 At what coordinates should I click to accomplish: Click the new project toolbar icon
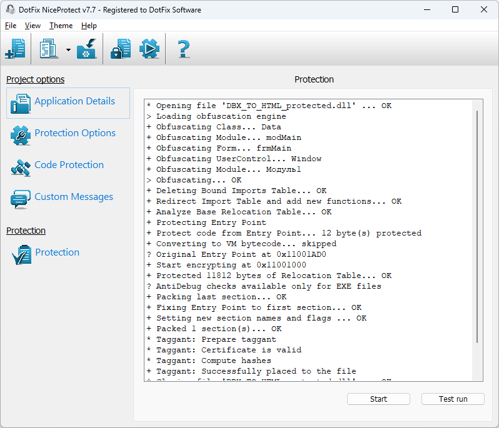tap(15, 49)
